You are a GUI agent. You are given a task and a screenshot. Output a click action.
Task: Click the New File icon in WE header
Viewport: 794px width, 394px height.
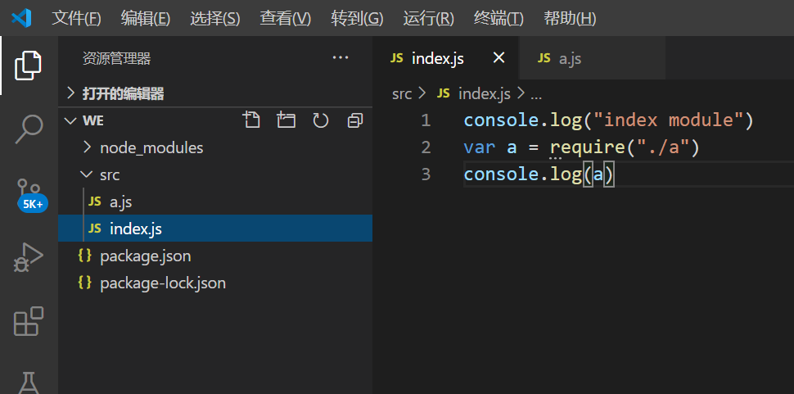tap(252, 120)
